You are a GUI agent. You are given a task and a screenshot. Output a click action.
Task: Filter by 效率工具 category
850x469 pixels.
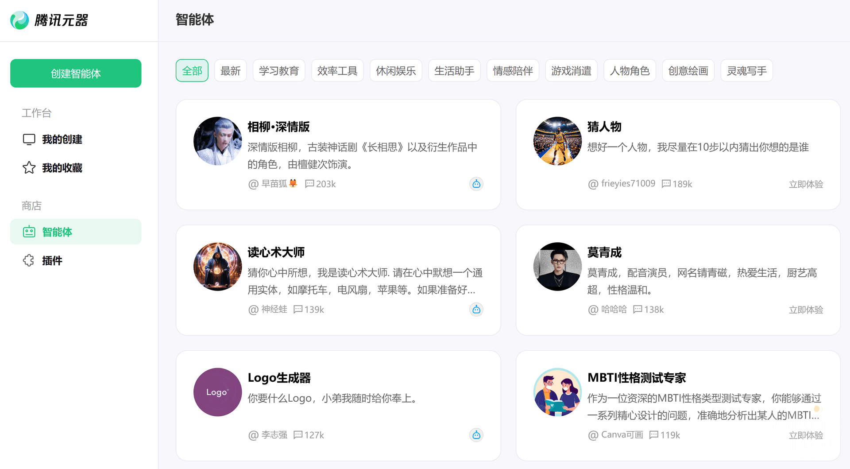tap(337, 71)
